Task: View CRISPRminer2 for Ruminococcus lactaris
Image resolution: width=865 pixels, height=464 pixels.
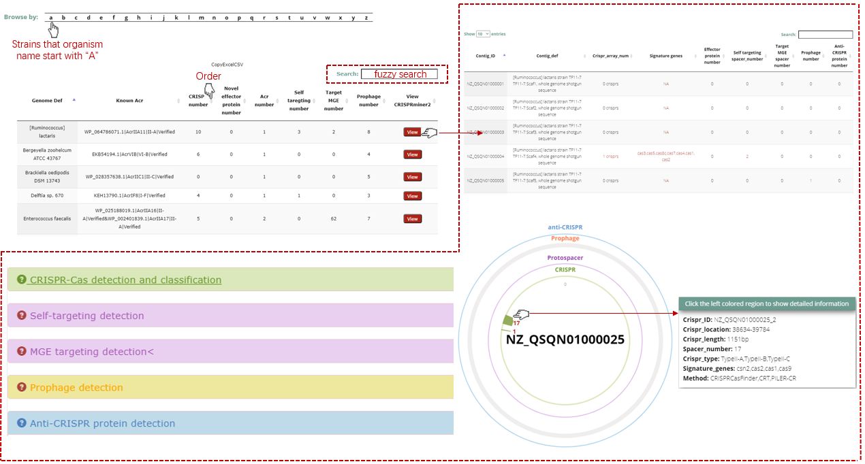Action: point(412,133)
